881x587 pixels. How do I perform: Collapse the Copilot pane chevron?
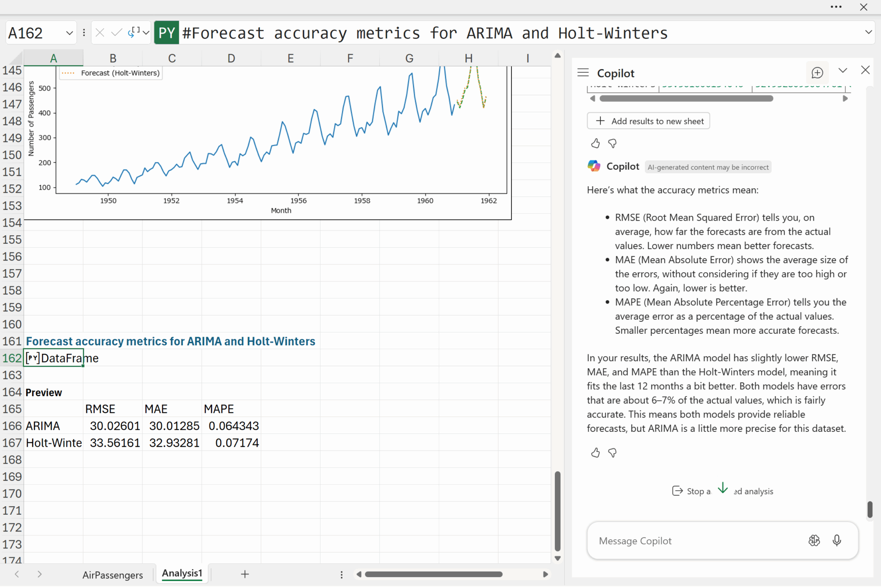click(x=842, y=70)
